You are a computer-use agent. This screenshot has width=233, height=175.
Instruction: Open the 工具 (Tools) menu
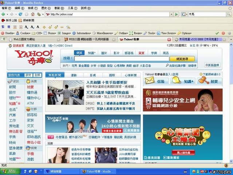pos(72,8)
